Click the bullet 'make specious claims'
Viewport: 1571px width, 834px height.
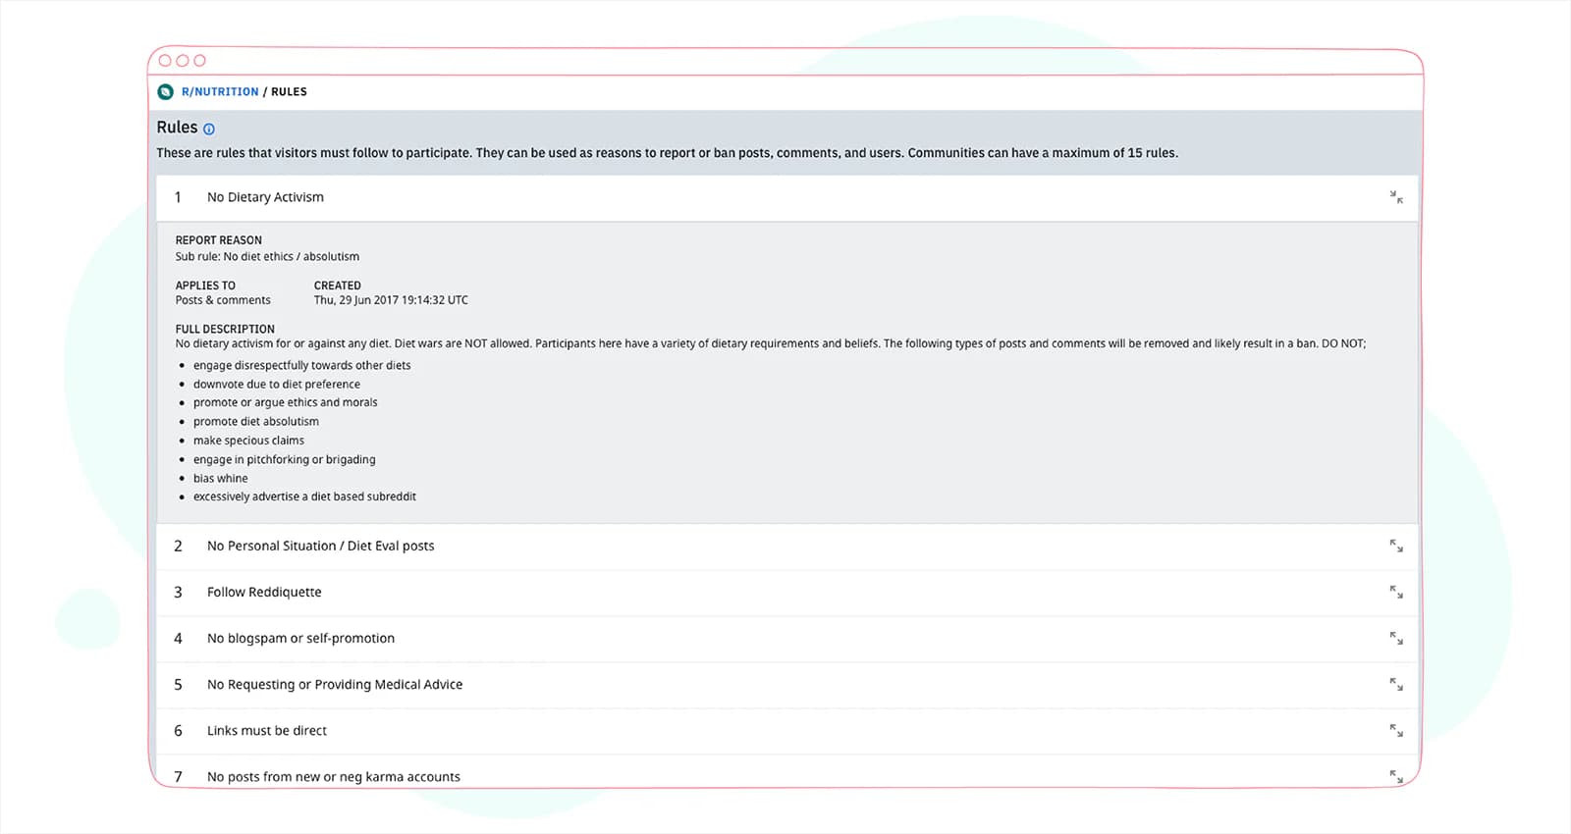(248, 441)
